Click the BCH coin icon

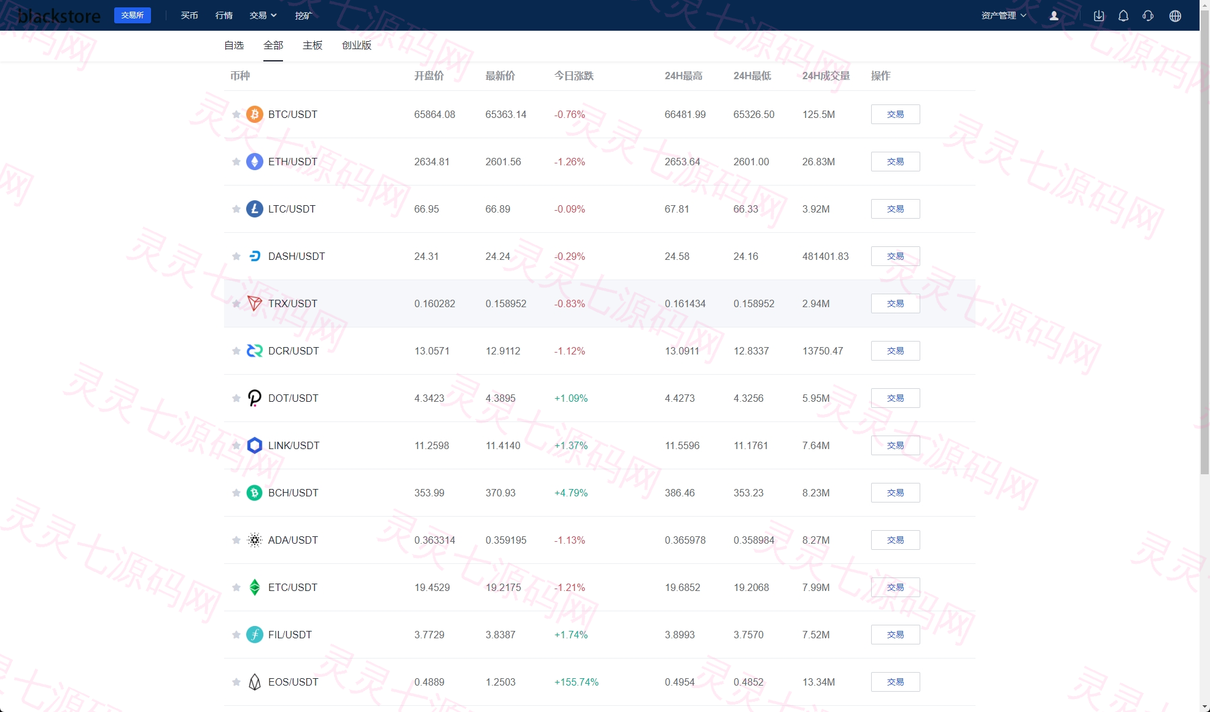pos(255,493)
